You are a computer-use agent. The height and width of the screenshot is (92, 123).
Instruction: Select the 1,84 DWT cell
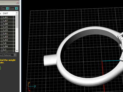[x=7, y=46]
